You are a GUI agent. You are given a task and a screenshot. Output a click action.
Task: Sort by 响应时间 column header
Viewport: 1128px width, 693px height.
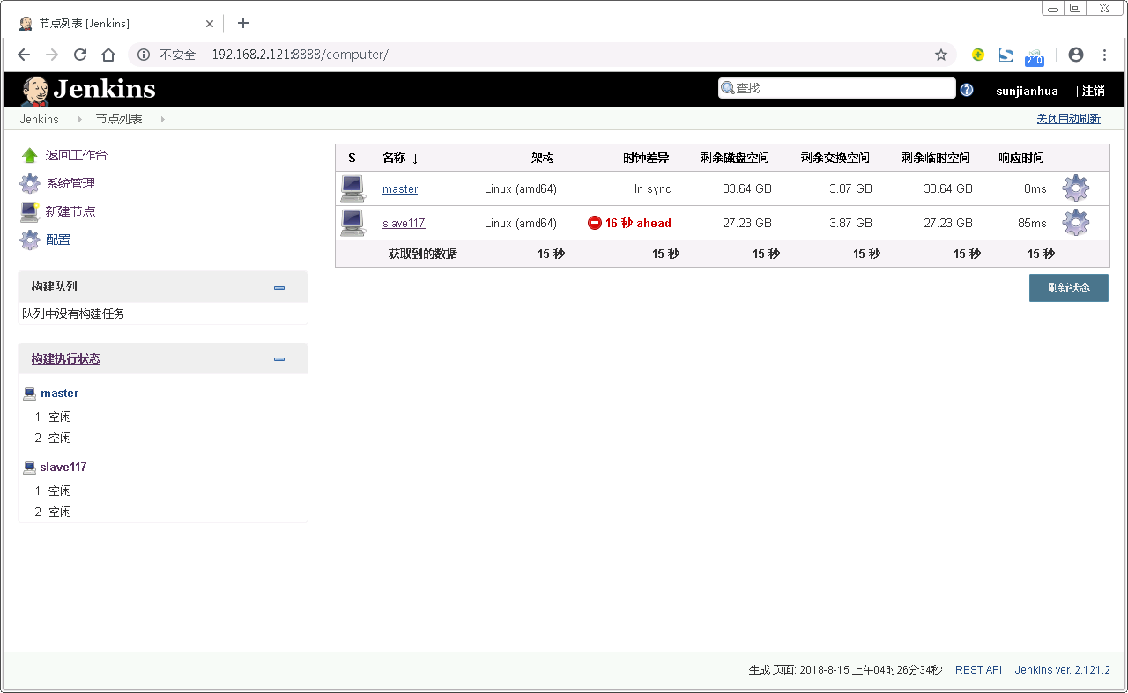(x=1020, y=158)
